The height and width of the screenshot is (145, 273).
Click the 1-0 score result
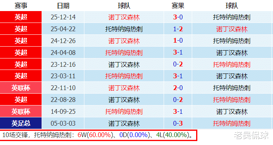[178, 40]
